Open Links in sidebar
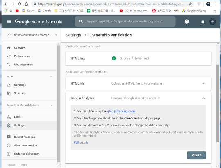 coord(17,117)
